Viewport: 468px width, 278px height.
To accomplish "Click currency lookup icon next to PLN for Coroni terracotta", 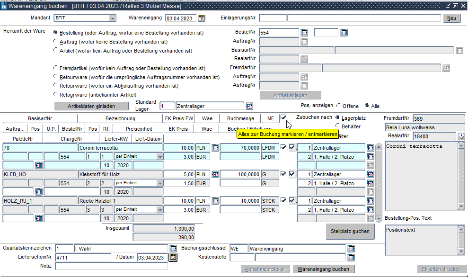I will point(215,148).
